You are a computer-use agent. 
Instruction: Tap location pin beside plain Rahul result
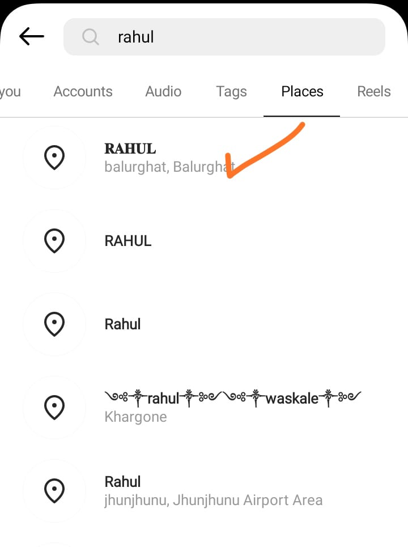[x=54, y=324]
